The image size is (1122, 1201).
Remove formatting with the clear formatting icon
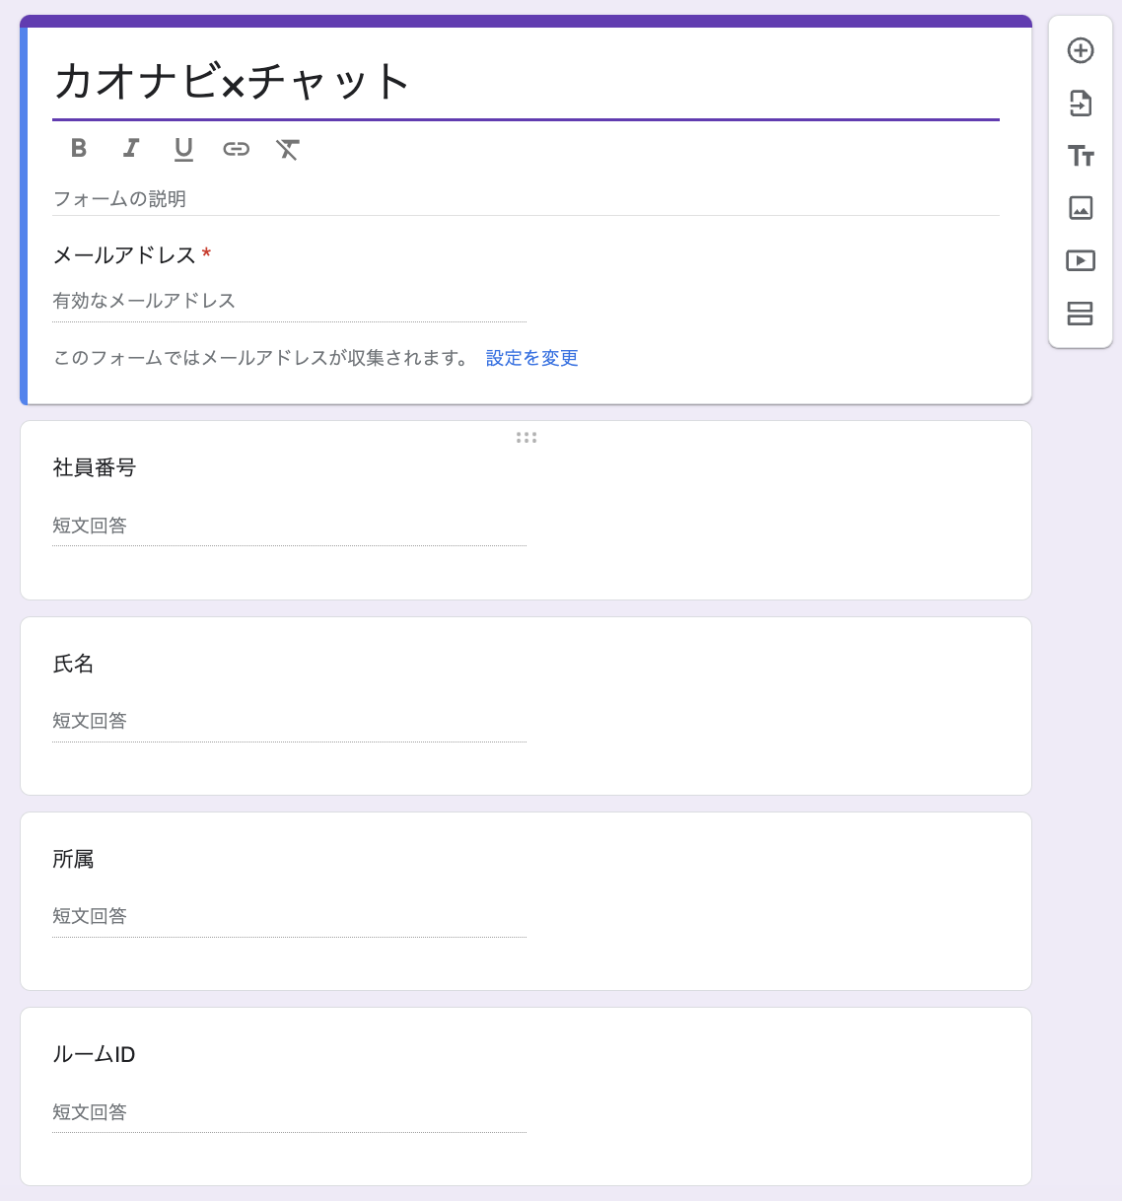[x=288, y=149]
